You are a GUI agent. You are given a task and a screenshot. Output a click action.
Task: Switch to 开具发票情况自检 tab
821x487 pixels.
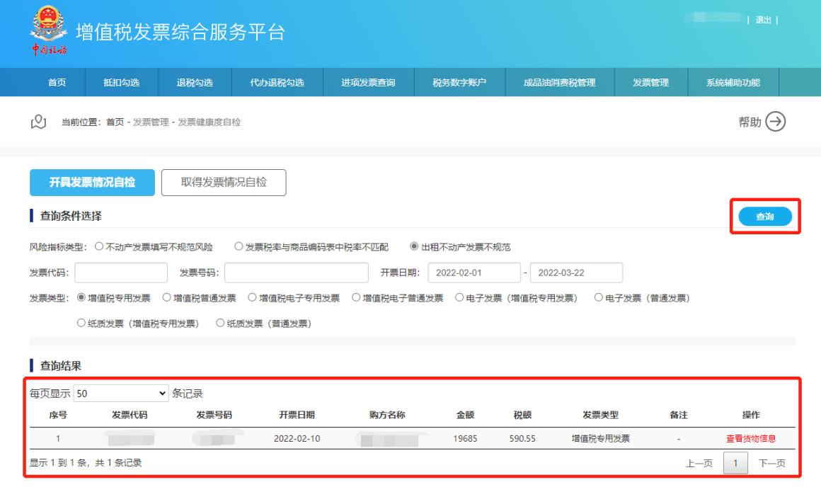click(91, 183)
